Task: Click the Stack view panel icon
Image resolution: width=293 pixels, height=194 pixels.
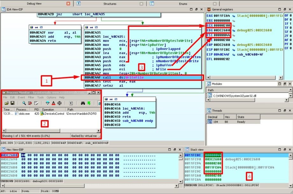Action: (187, 149)
